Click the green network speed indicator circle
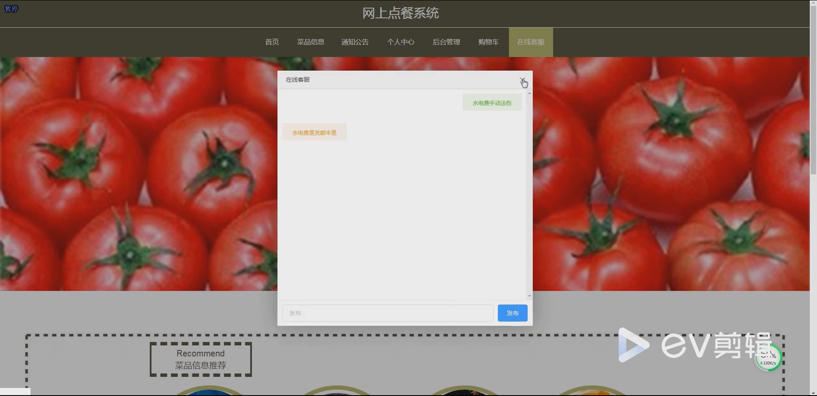Image resolution: width=817 pixels, height=396 pixels. click(x=768, y=358)
